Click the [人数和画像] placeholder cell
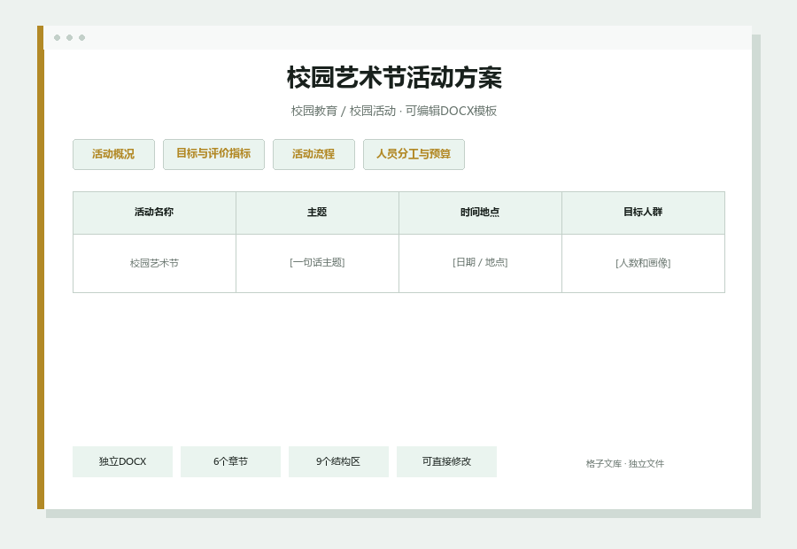 643,263
